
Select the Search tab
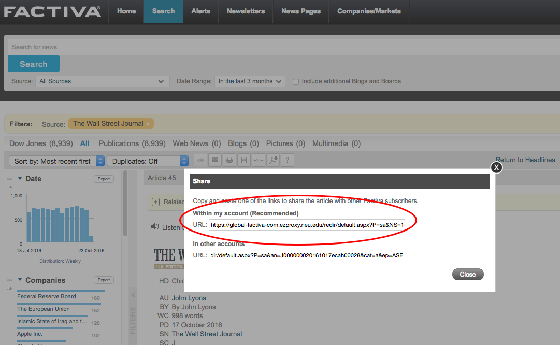coord(163,11)
